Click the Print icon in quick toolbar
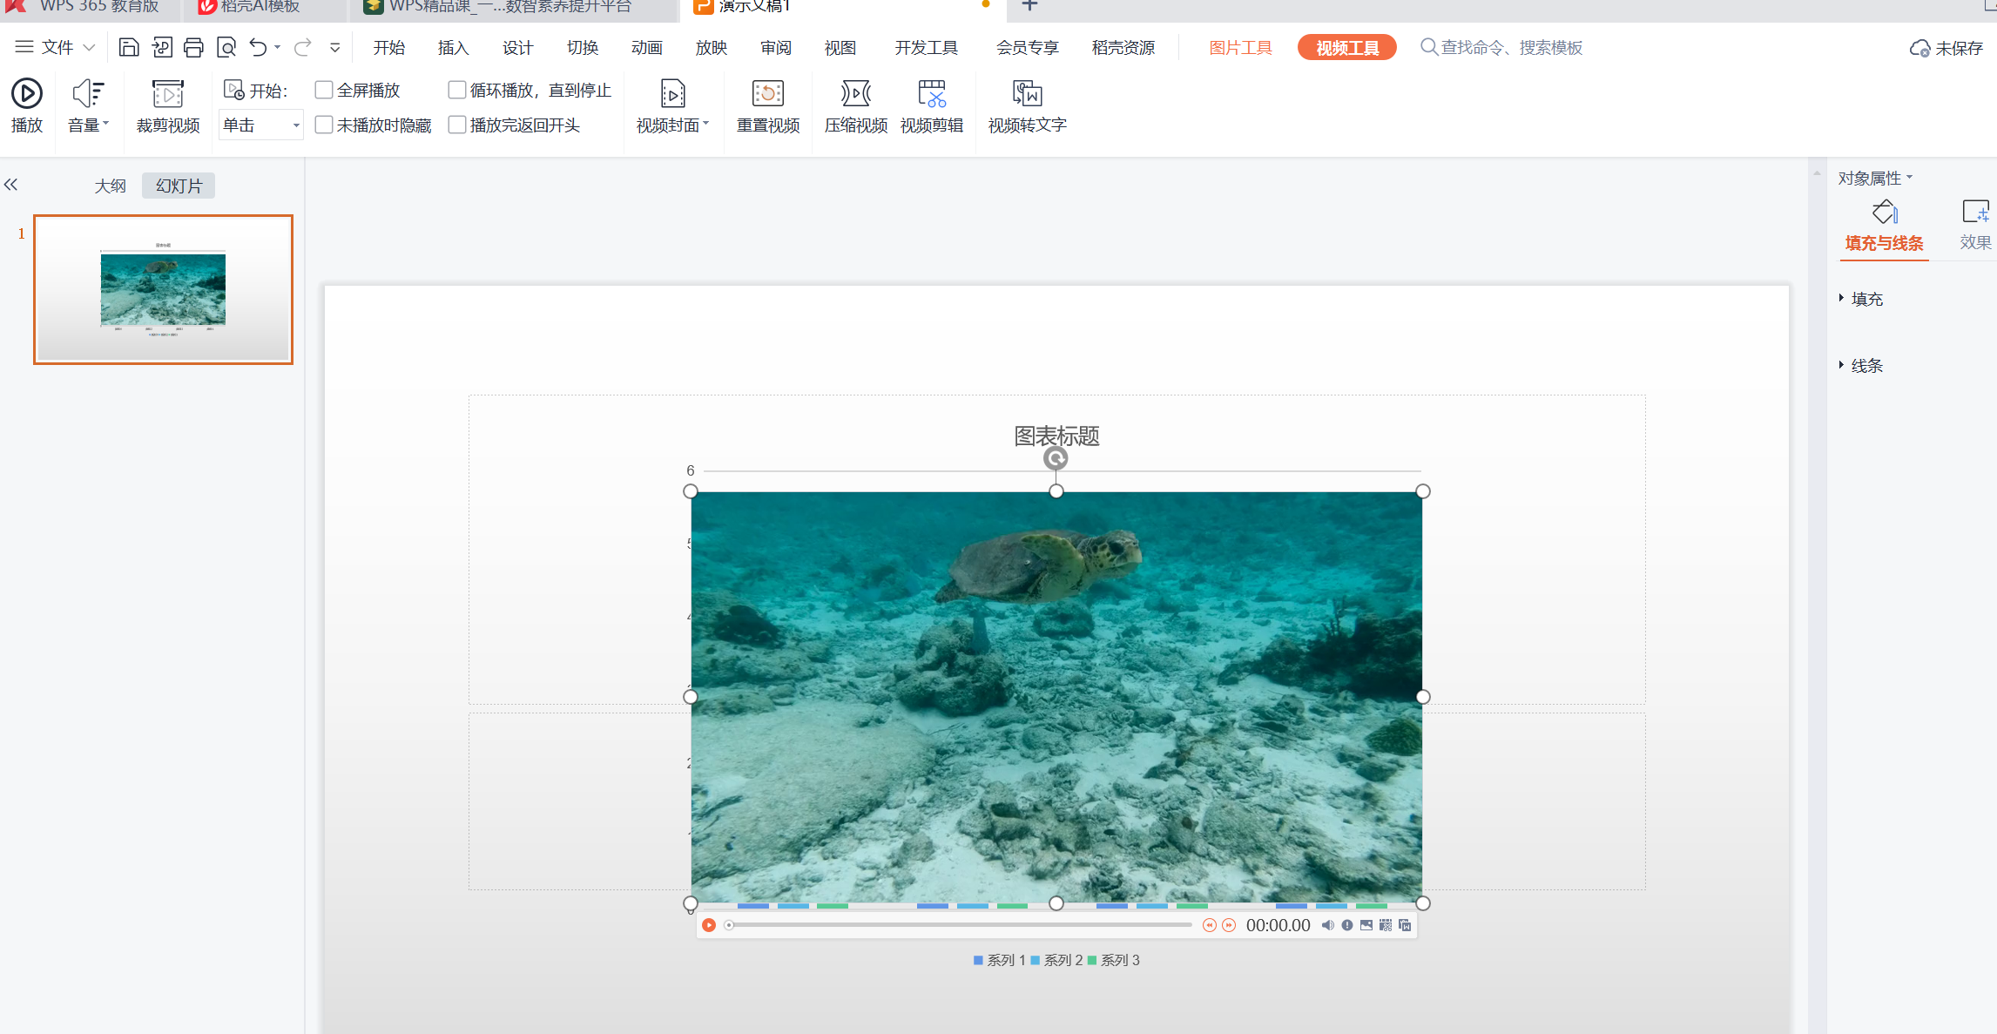The image size is (1997, 1034). 193,48
